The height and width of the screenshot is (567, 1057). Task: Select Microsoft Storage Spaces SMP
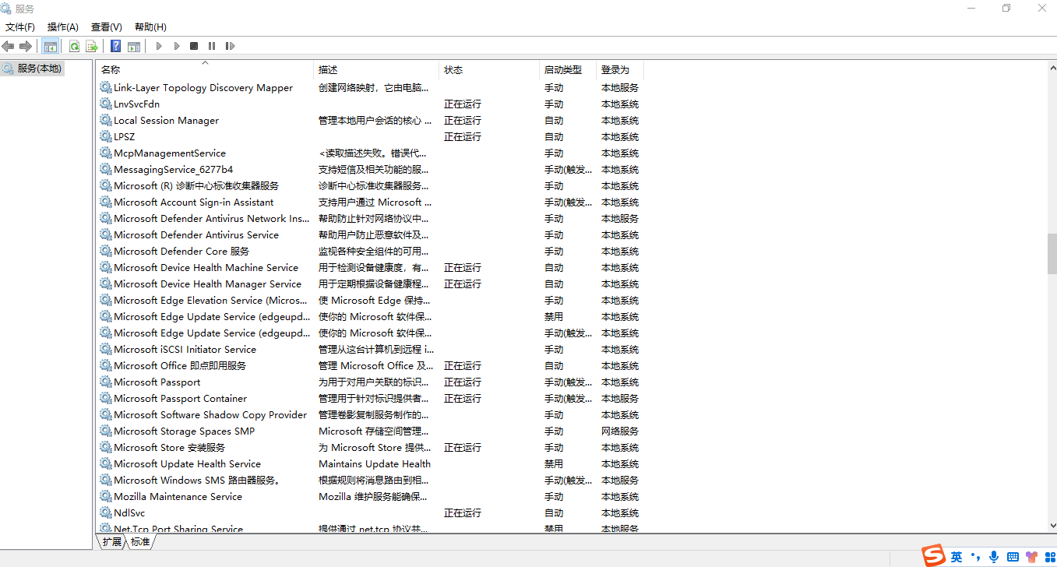coord(185,431)
